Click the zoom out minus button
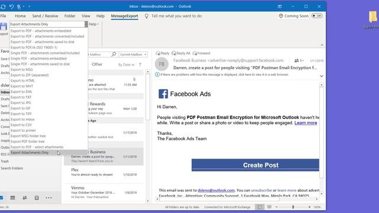 click(277, 207)
